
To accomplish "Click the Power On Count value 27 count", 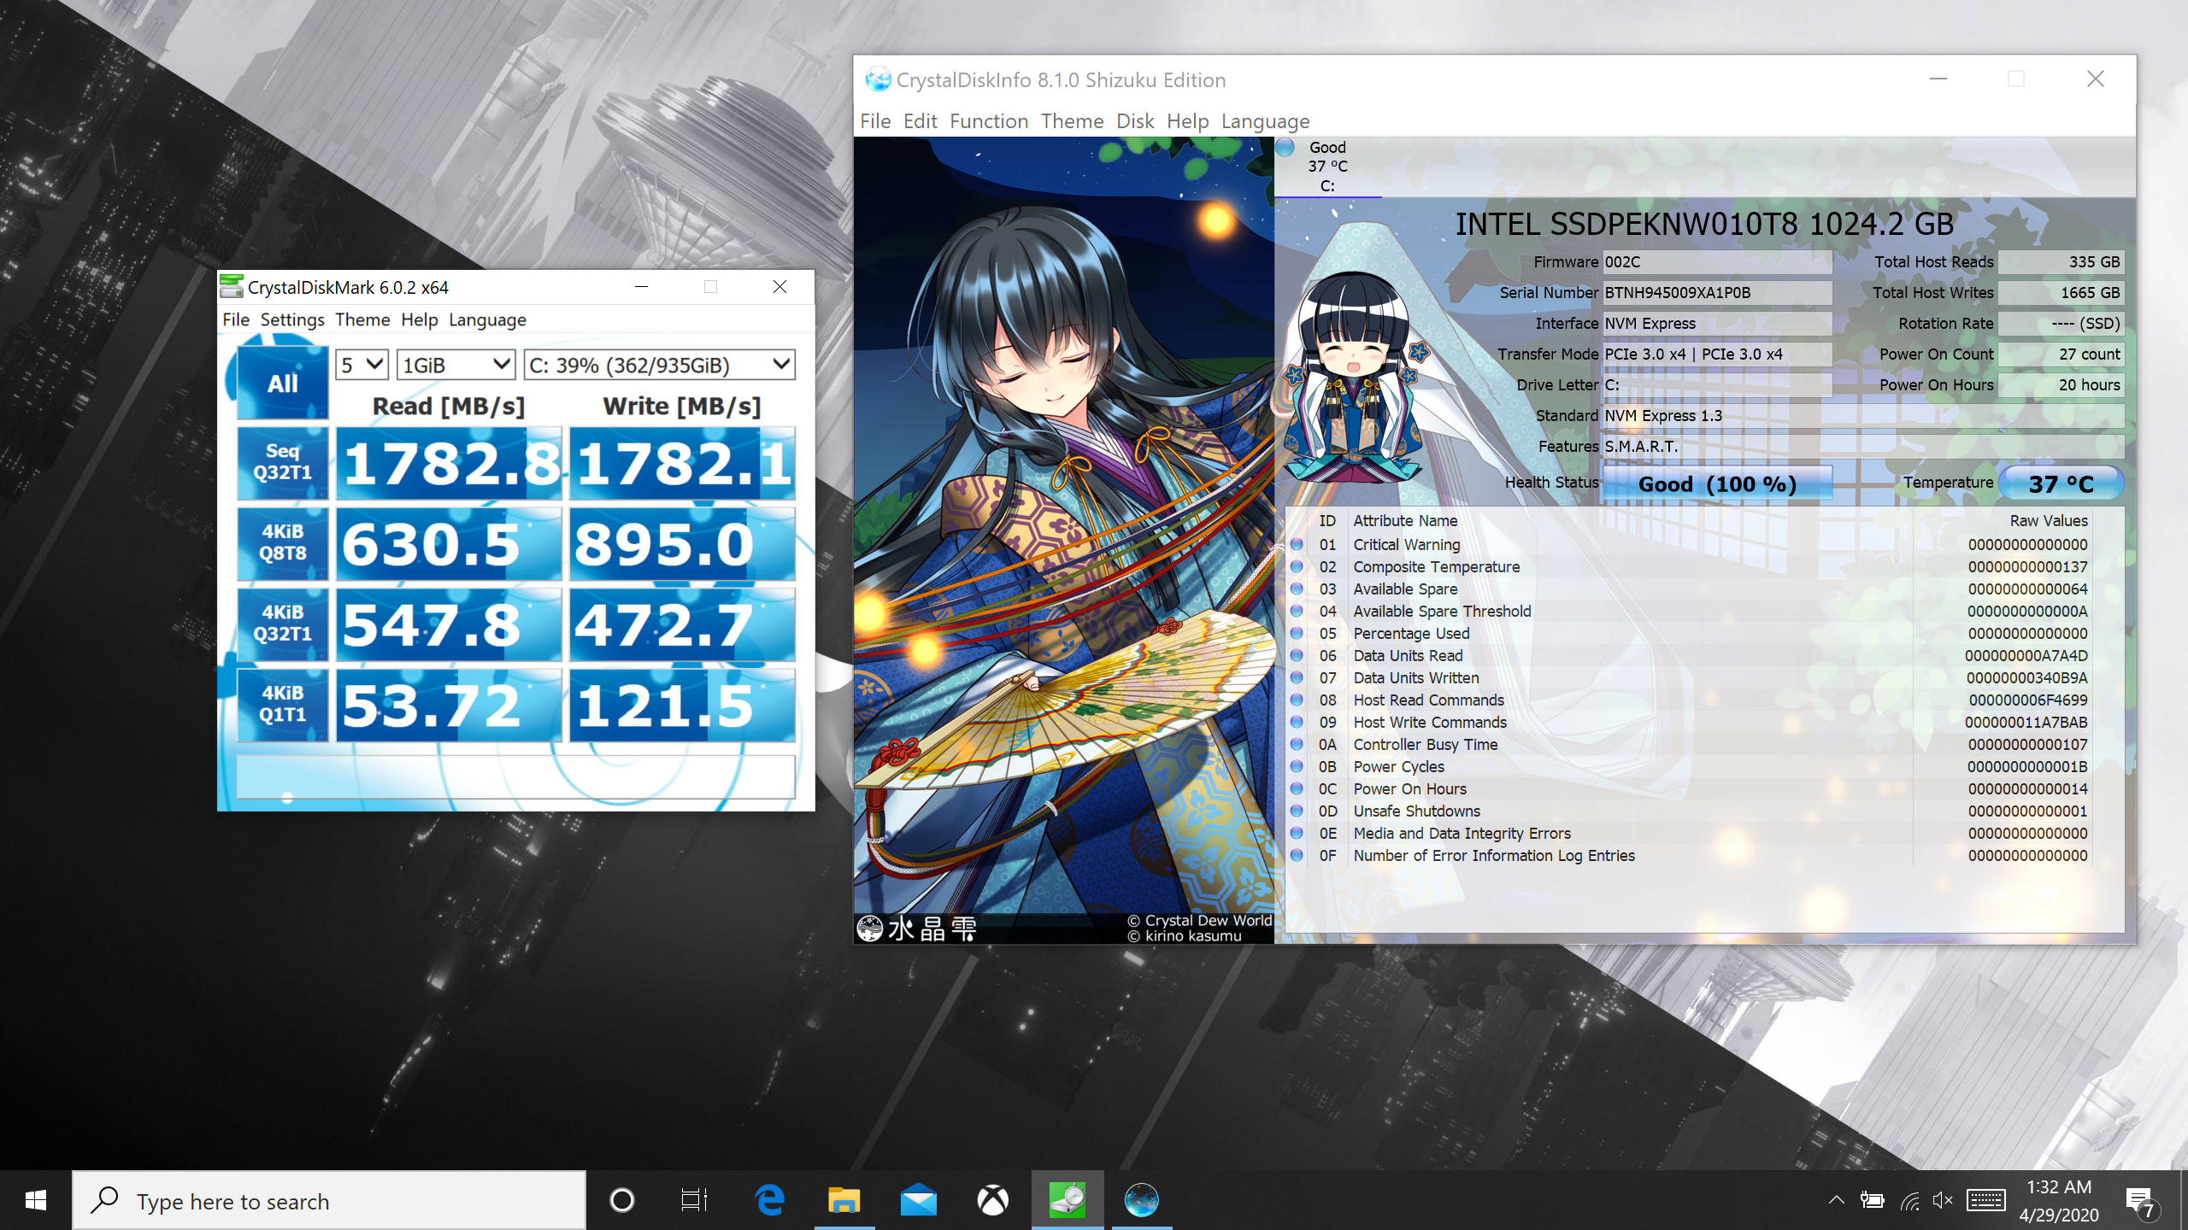I will [x=2061, y=354].
